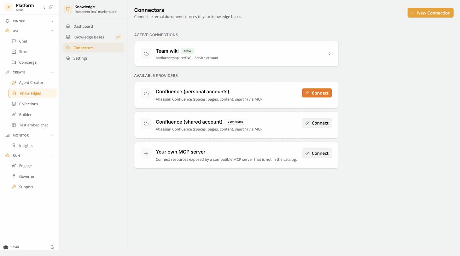This screenshot has width=460, height=256.
Task: Click the 'confluence://space/ENG' text
Action: [173, 58]
